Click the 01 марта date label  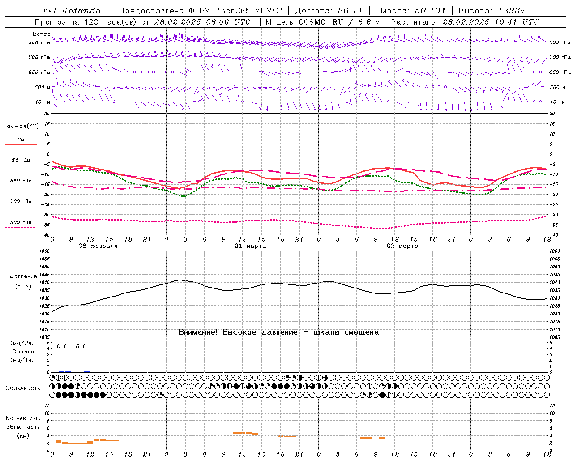coord(250,246)
